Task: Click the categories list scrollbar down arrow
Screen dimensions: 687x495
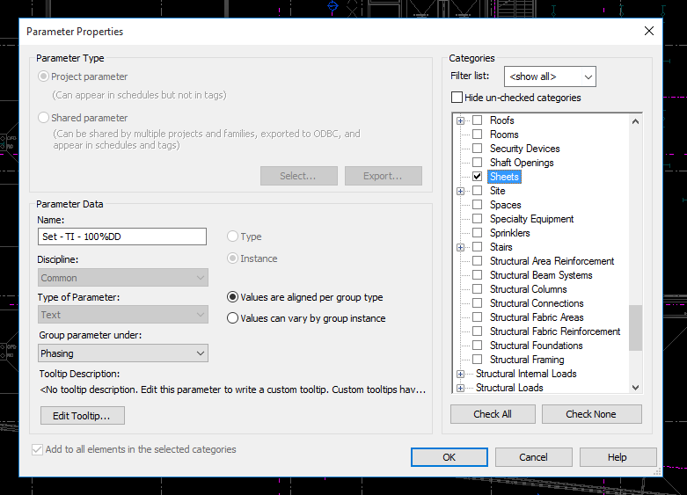Action: [635, 387]
